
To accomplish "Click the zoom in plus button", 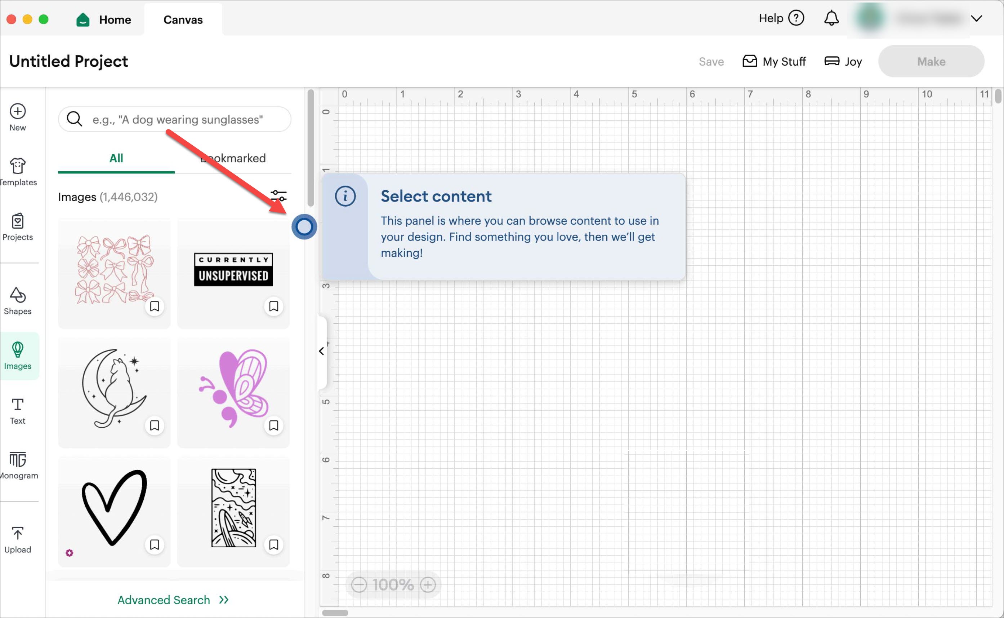I will pos(428,584).
